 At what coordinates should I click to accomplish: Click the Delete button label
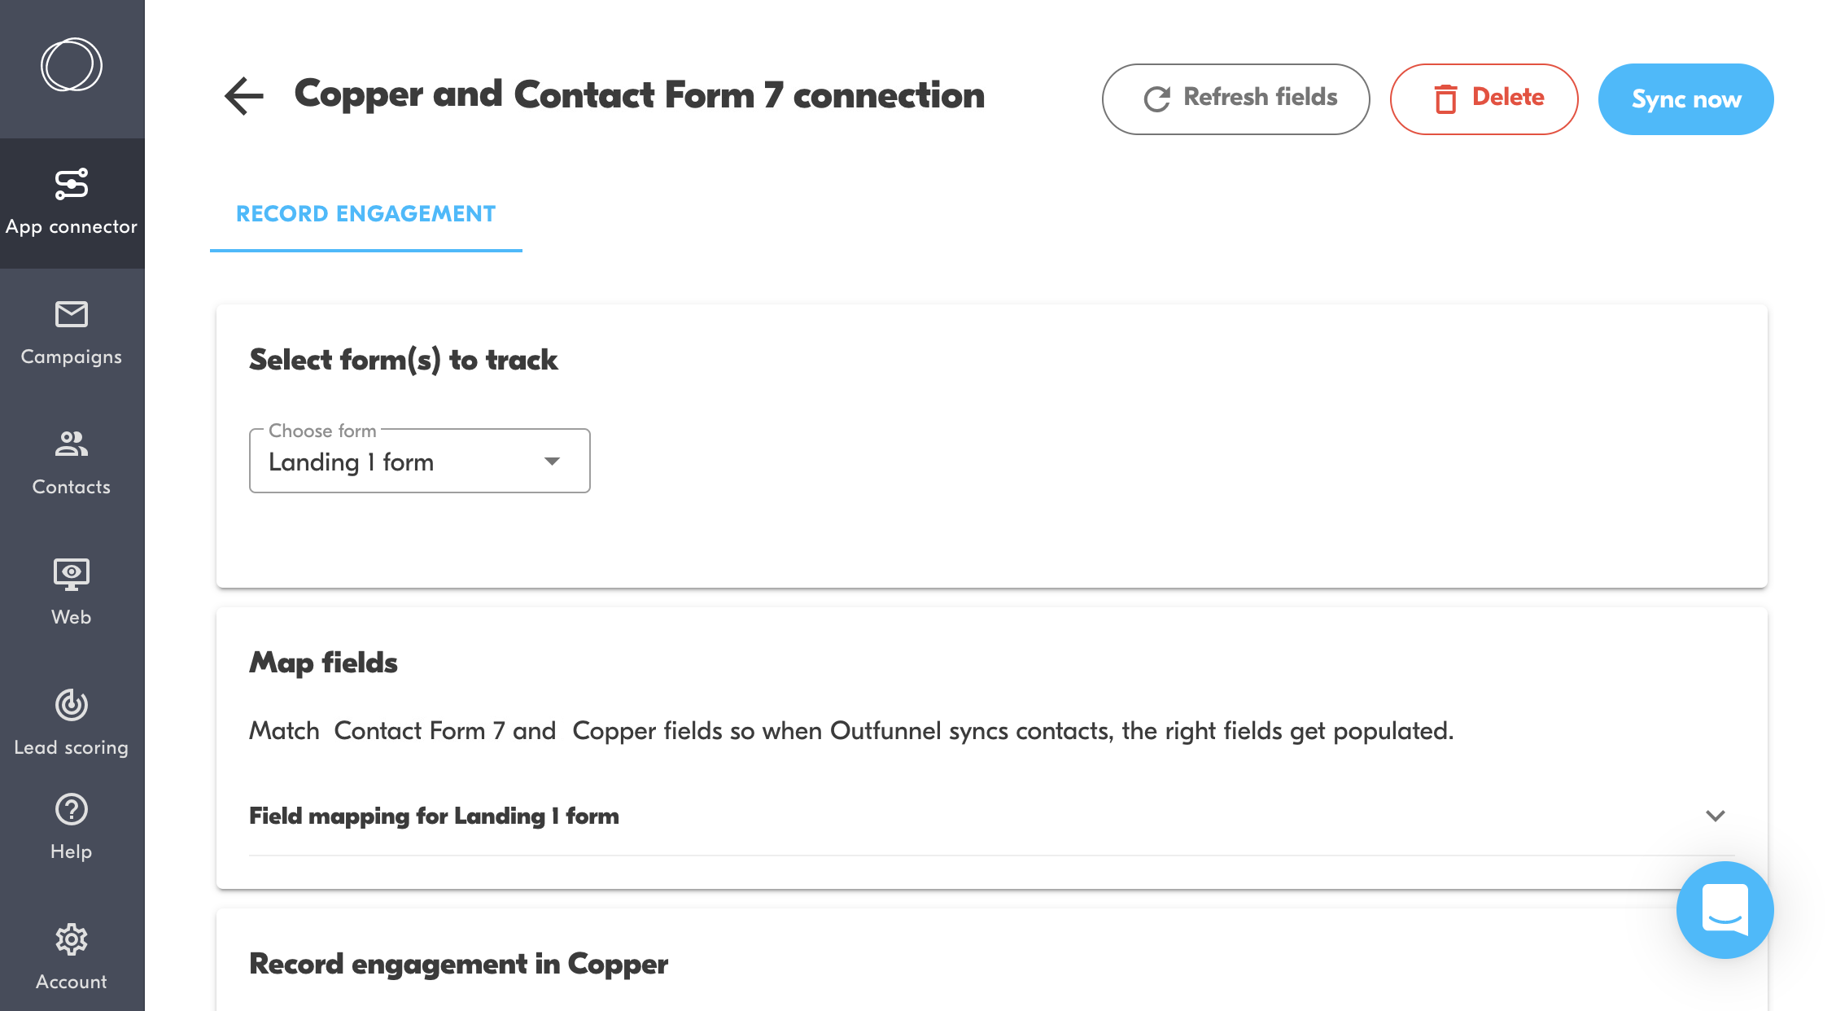pyautogui.click(x=1508, y=98)
